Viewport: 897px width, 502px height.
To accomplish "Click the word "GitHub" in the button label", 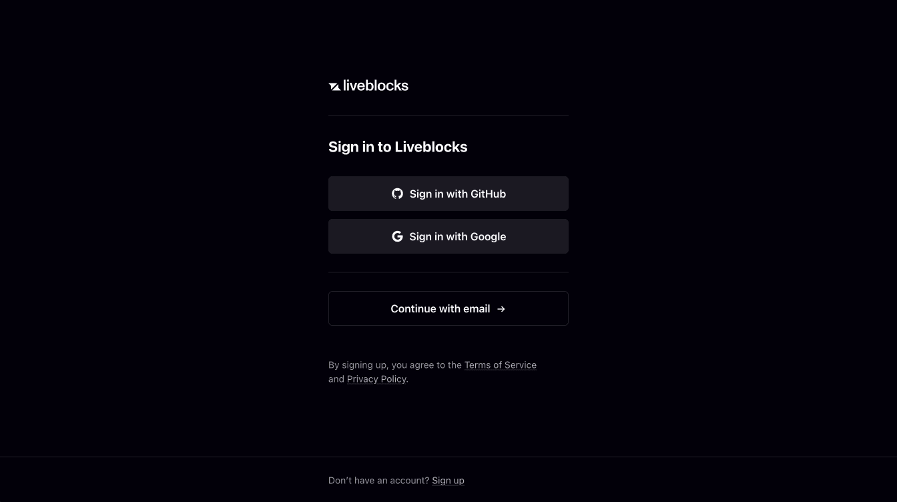I will [488, 194].
